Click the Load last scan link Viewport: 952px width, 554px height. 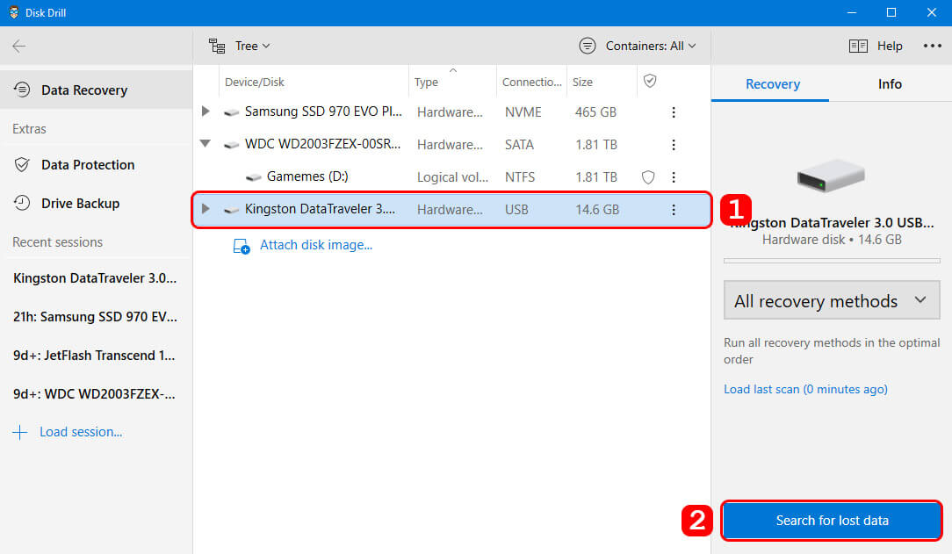point(804,389)
